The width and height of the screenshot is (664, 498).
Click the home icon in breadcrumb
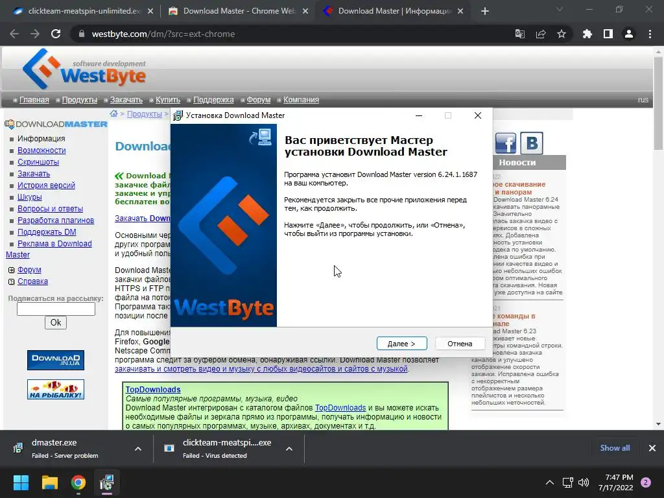click(x=113, y=113)
